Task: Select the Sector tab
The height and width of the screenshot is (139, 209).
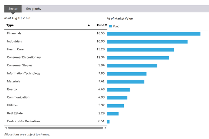Action: pos(13,9)
